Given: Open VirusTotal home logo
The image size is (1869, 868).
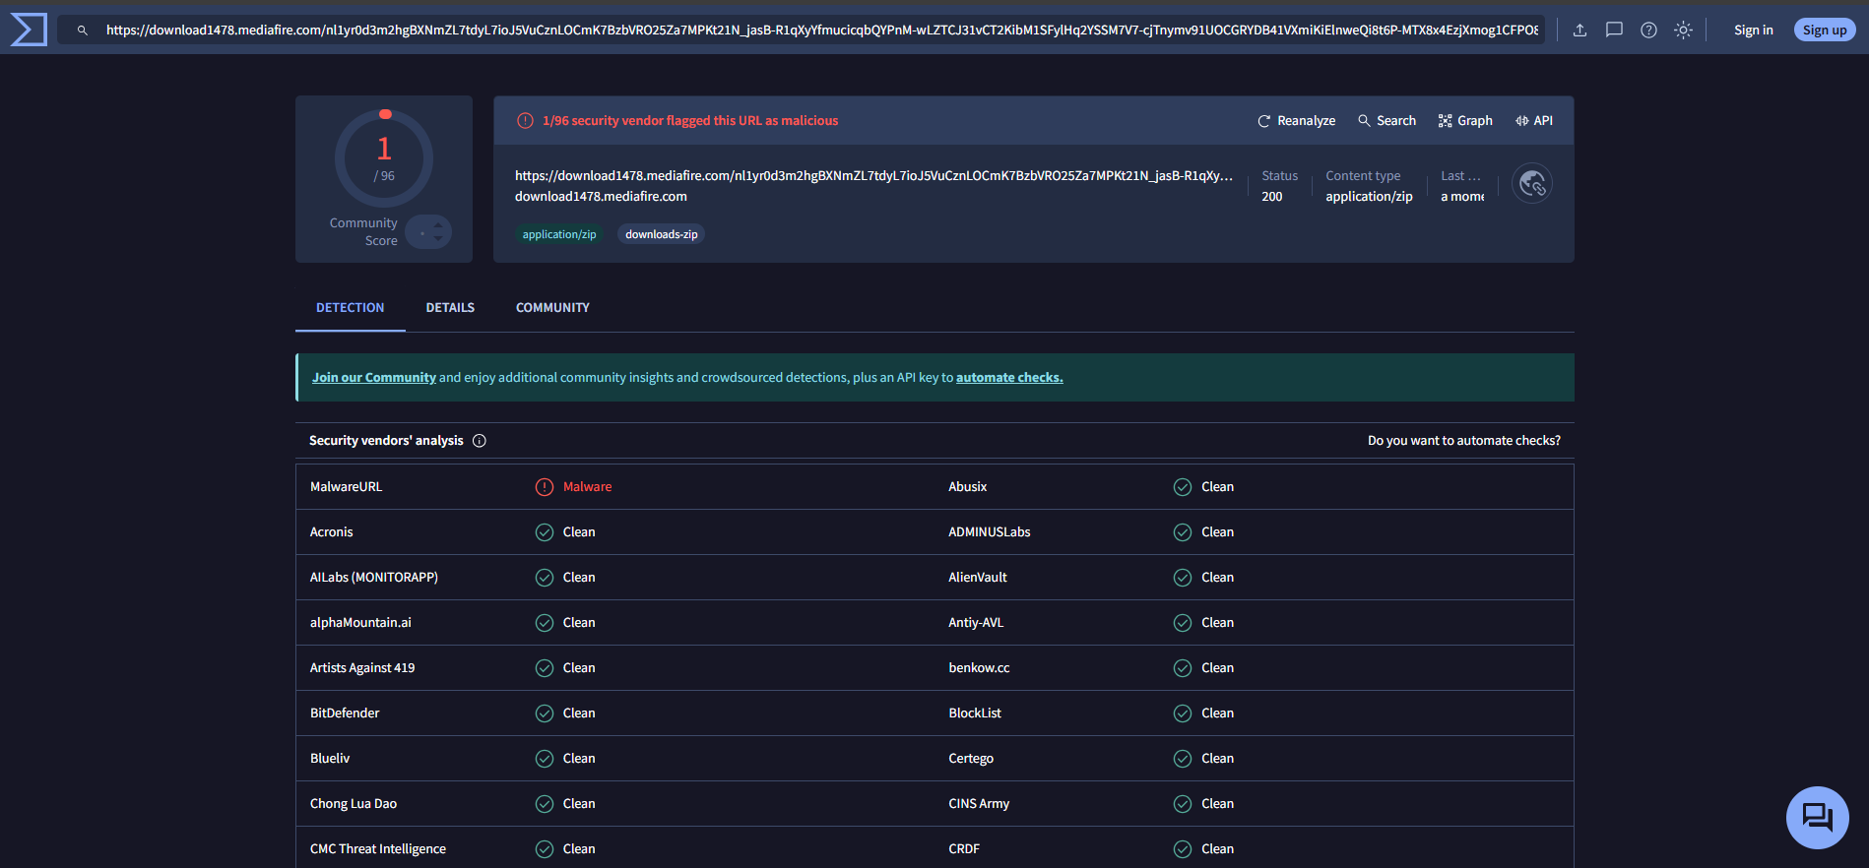Looking at the screenshot, I should [28, 30].
